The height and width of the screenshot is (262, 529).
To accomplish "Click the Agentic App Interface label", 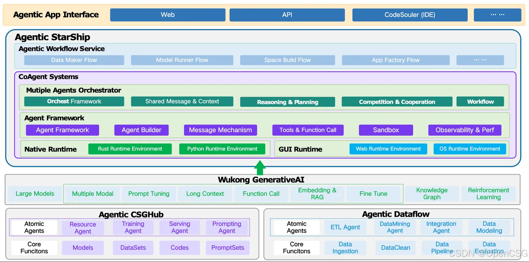I will 56,15.
